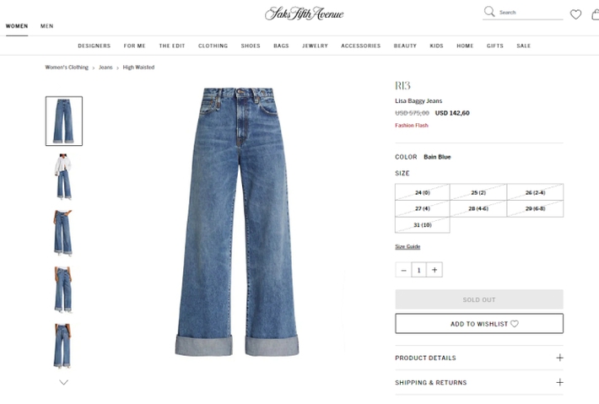
Task: Increase quantity with the plus button
Action: 434,270
